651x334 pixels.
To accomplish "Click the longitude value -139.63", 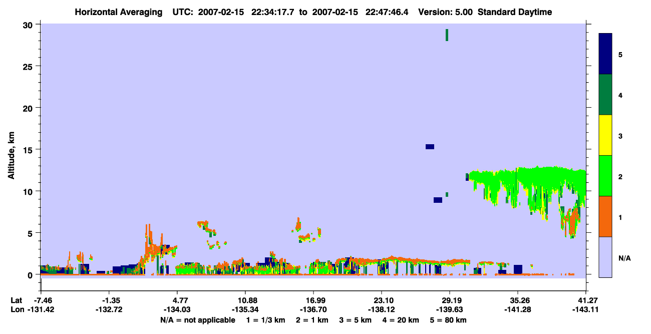I will point(450,310).
